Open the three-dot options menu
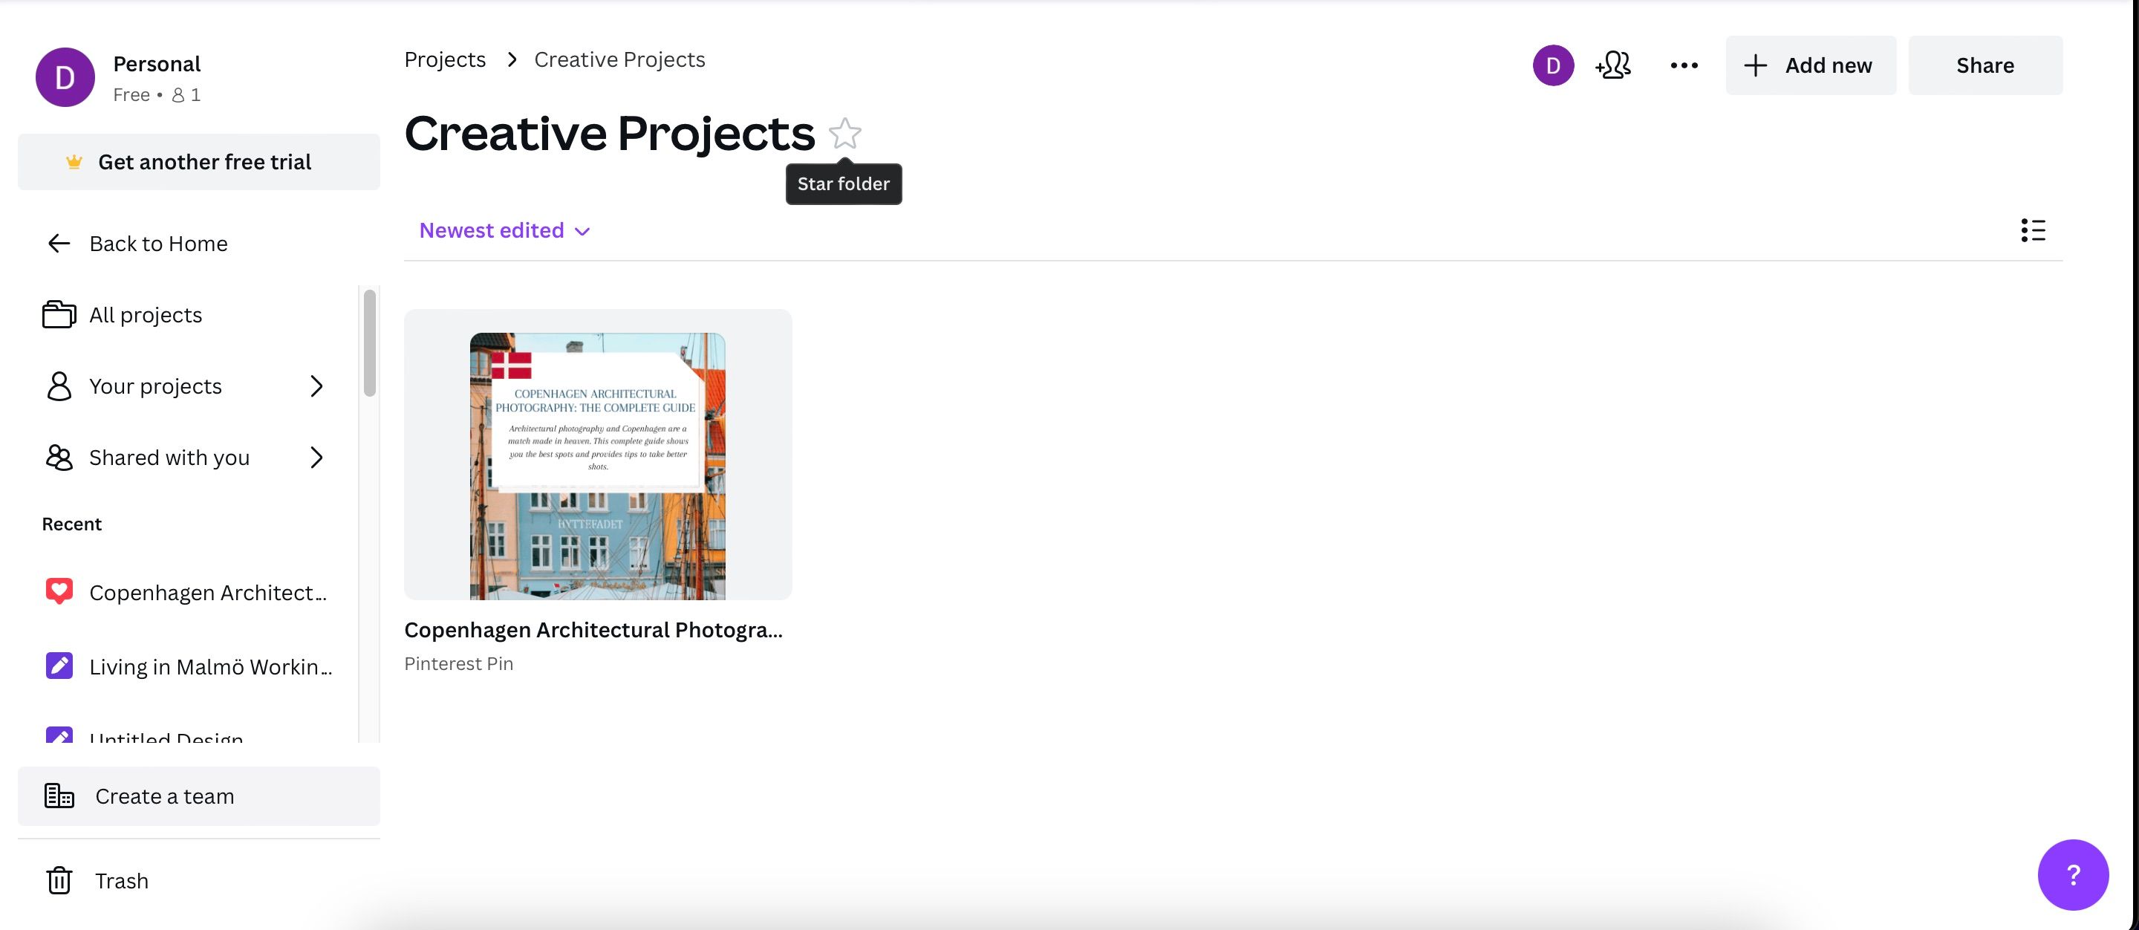This screenshot has height=930, width=2139. (x=1683, y=65)
